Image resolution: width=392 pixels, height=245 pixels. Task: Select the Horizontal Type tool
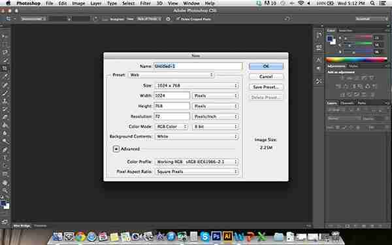coord(5,157)
